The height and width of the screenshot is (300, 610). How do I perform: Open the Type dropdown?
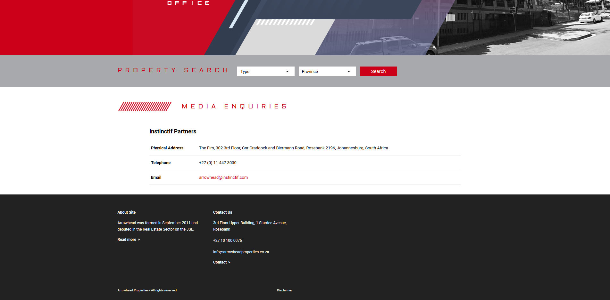coord(265,71)
